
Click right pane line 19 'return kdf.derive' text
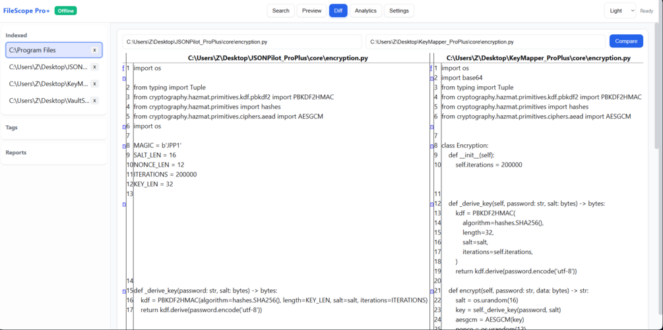516,271
